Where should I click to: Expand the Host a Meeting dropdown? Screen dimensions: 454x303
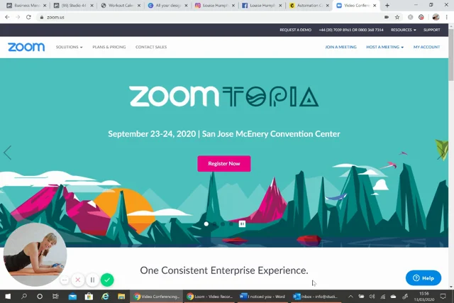pos(384,47)
